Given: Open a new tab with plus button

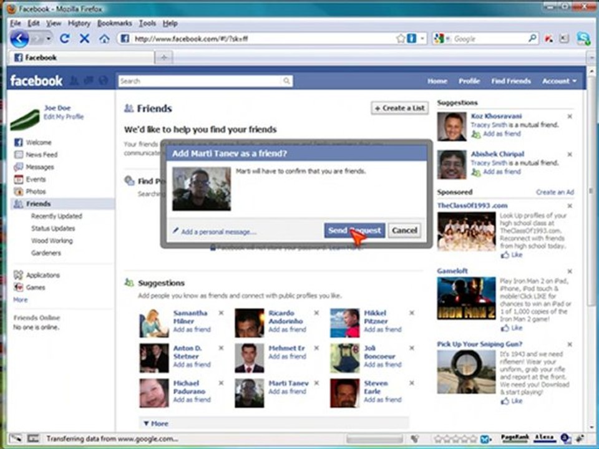Looking at the screenshot, I should pyautogui.click(x=164, y=57).
